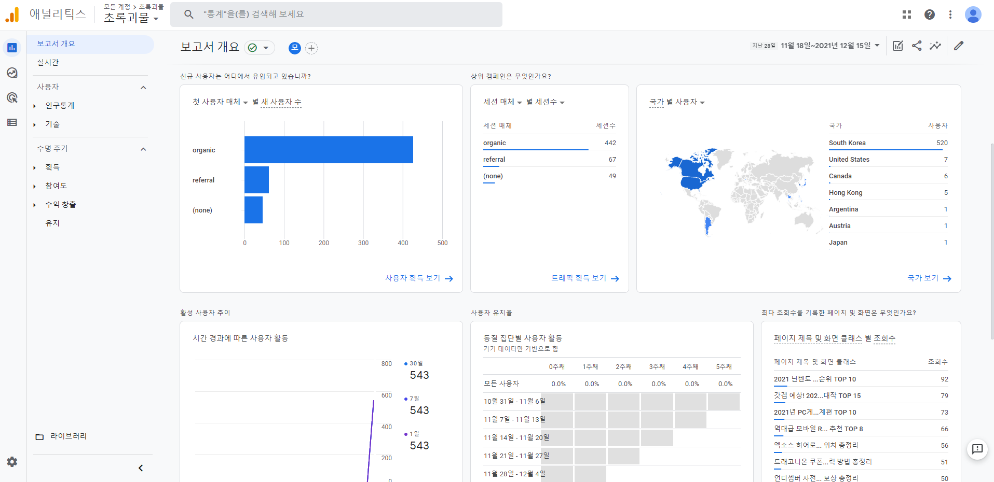Click the search magnifier icon
Image resolution: width=994 pixels, height=482 pixels.
[189, 15]
